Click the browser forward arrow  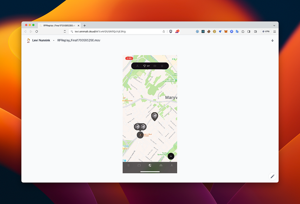point(31,31)
